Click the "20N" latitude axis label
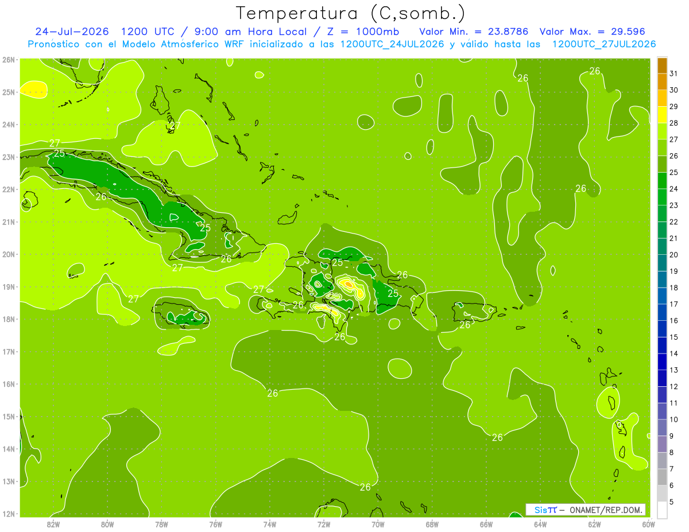 8,254
